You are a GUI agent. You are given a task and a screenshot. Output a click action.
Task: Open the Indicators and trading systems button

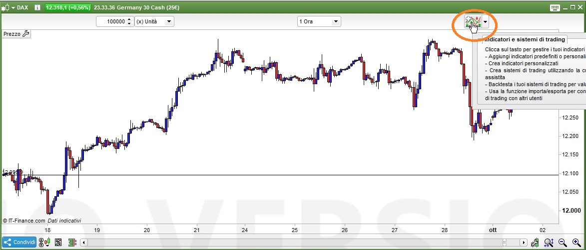pos(473,21)
